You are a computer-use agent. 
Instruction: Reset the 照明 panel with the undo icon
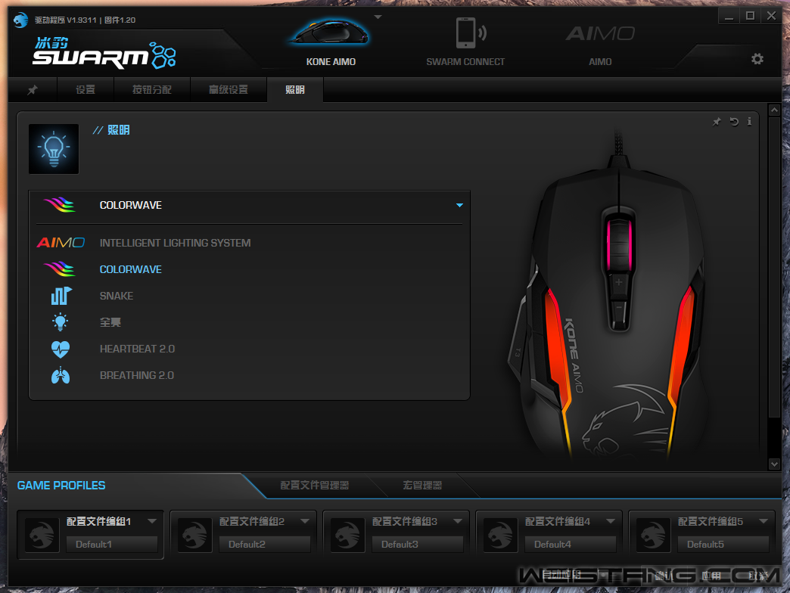pyautogui.click(x=734, y=122)
